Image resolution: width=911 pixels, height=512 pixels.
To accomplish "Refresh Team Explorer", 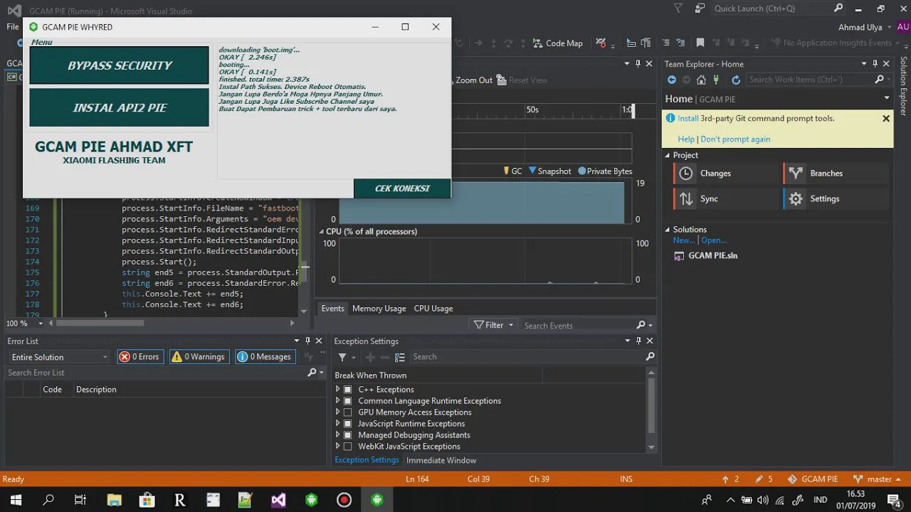I will pos(736,80).
